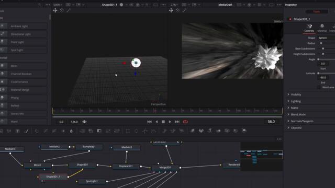Screen dimensions: 335x188
Task: Switch to the Controls tab
Action: (309, 28)
